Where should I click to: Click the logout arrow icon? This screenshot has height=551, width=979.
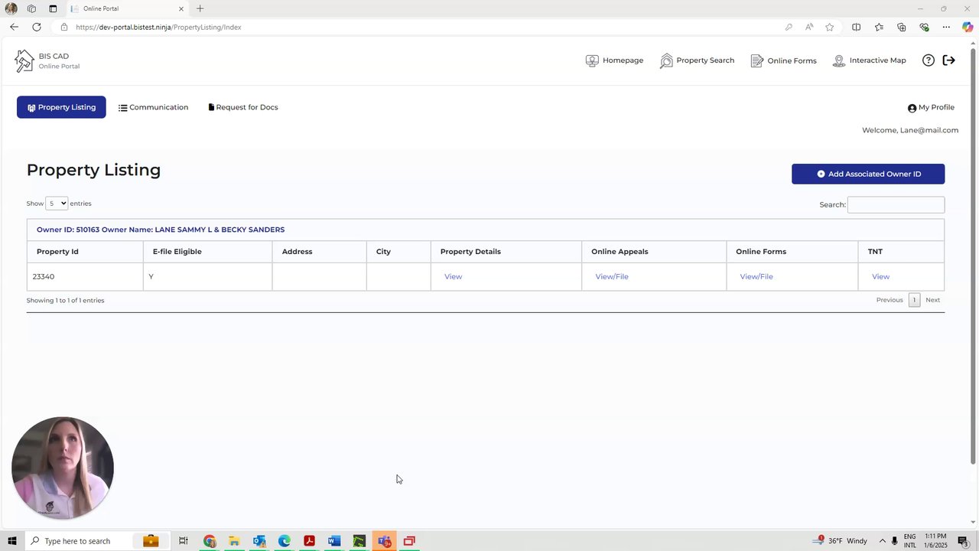click(949, 60)
